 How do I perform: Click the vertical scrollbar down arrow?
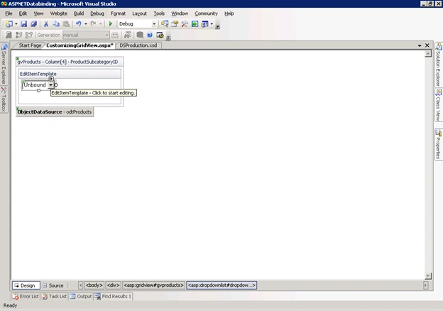[x=428, y=275]
